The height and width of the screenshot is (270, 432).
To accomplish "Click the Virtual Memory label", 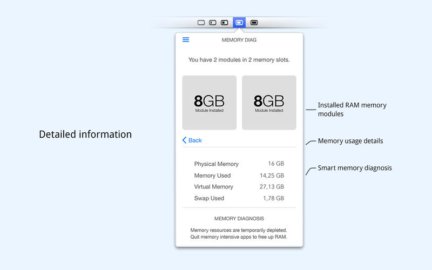I will [213, 187].
